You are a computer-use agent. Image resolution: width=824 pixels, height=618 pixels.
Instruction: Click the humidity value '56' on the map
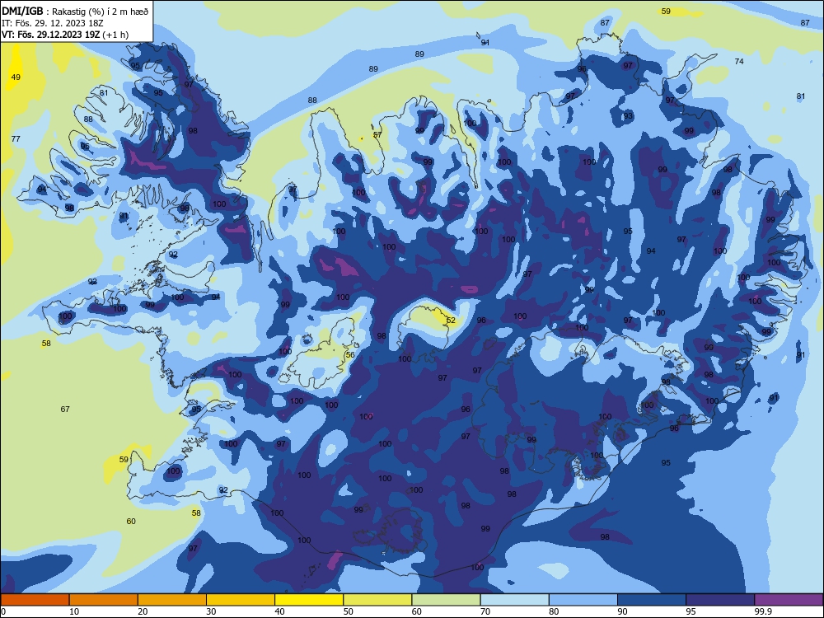[350, 354]
